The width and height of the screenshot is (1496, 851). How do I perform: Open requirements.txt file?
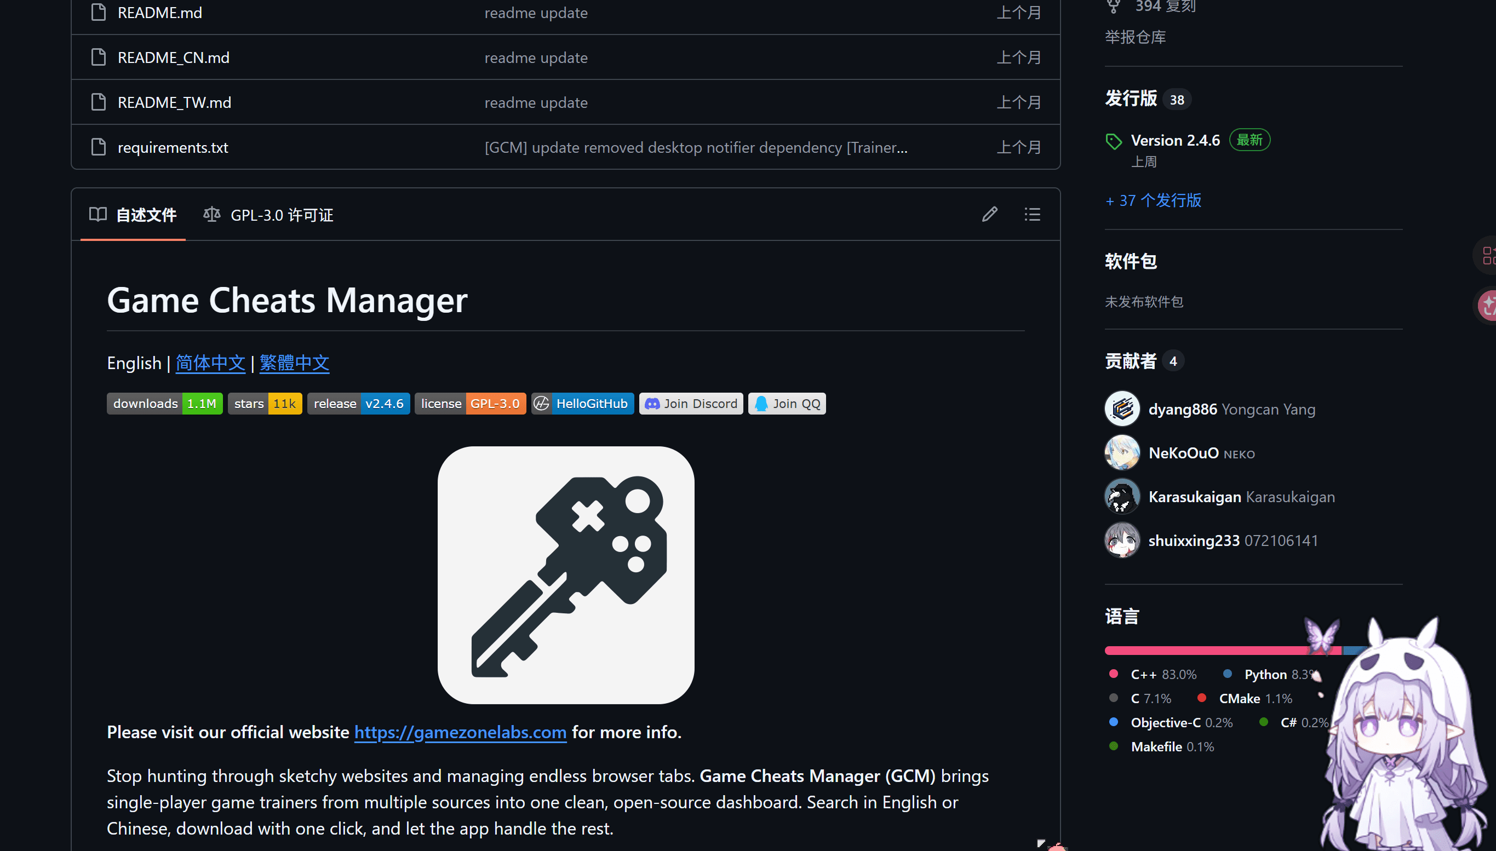[x=173, y=147]
